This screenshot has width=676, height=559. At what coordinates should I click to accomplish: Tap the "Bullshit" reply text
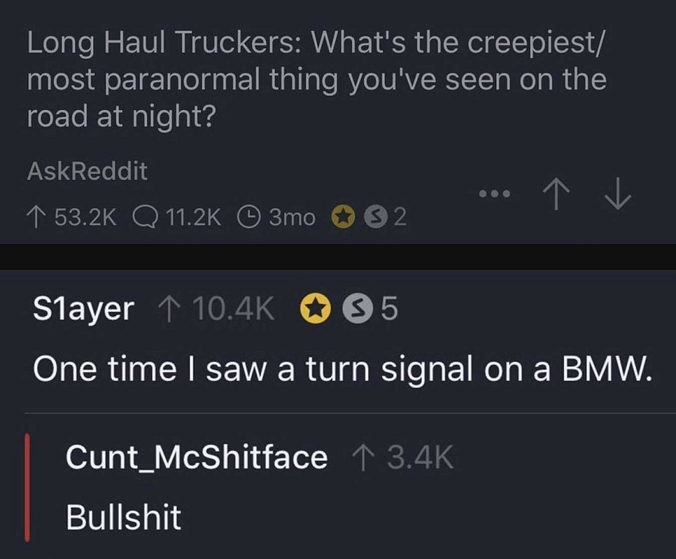pyautogui.click(x=123, y=517)
